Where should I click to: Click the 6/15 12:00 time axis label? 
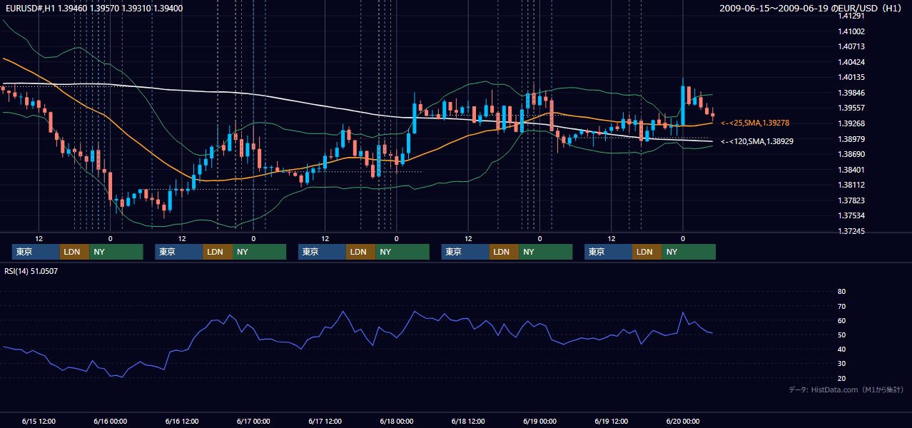(x=39, y=422)
